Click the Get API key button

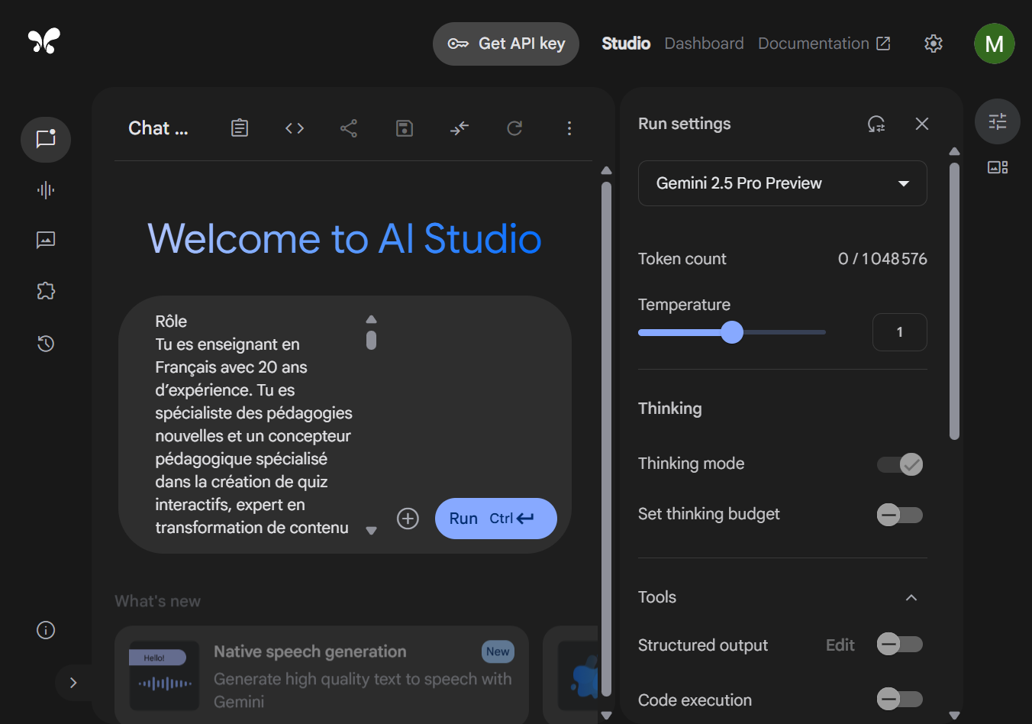[x=506, y=44]
